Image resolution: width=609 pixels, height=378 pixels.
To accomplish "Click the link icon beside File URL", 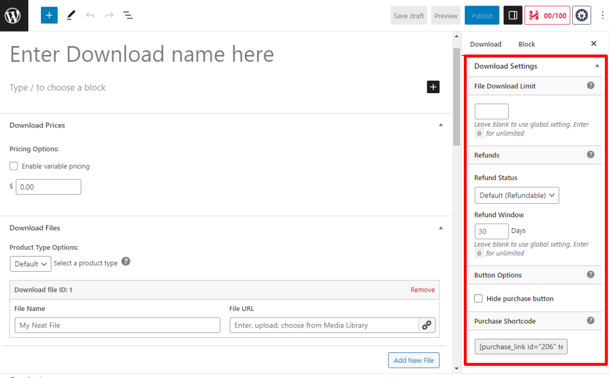I will (x=427, y=325).
